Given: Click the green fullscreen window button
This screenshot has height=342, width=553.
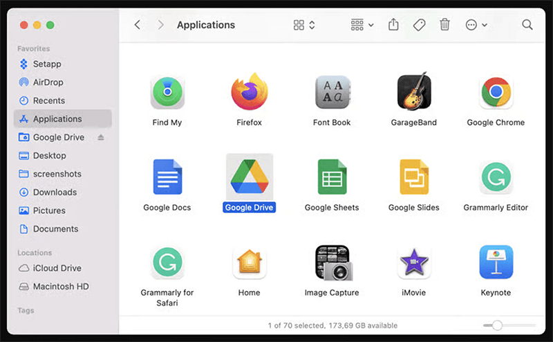Looking at the screenshot, I should tap(50, 25).
